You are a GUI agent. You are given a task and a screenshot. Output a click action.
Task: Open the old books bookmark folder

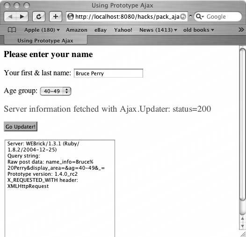pyautogui.click(x=198, y=30)
